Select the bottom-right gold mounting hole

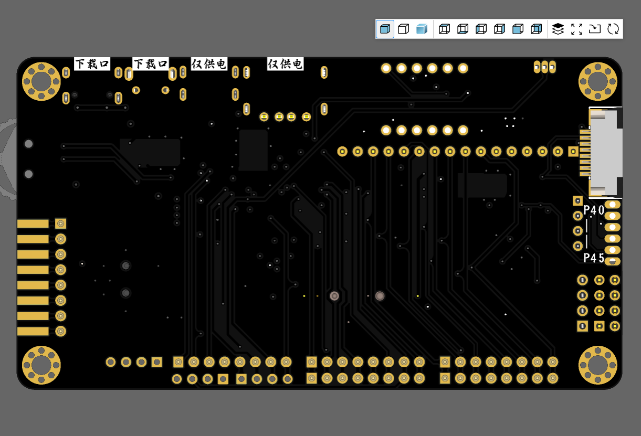coord(597,365)
